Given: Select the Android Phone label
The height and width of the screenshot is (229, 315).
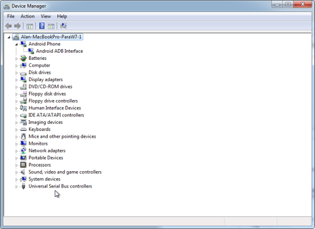Looking at the screenshot, I should click(45, 44).
